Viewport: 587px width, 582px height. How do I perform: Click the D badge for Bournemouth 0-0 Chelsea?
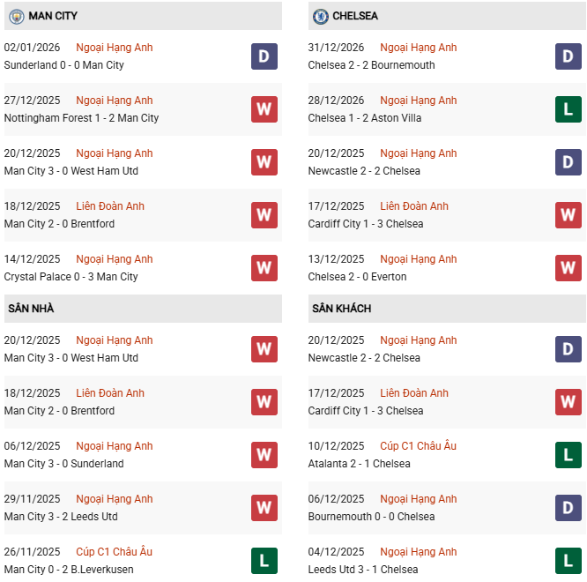(568, 508)
